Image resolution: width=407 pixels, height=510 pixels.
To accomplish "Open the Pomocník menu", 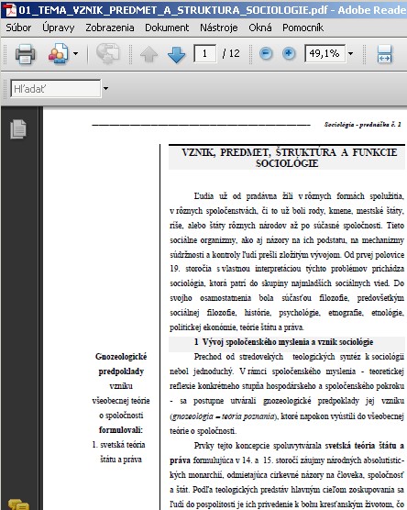I will point(302,28).
